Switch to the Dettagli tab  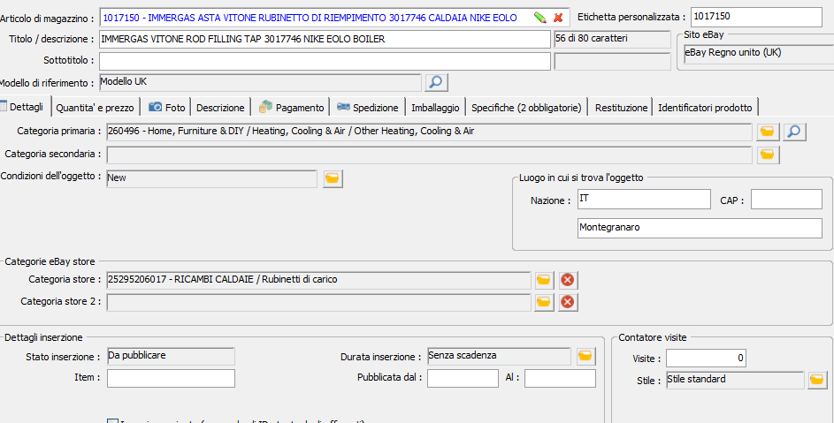pyautogui.click(x=25, y=107)
